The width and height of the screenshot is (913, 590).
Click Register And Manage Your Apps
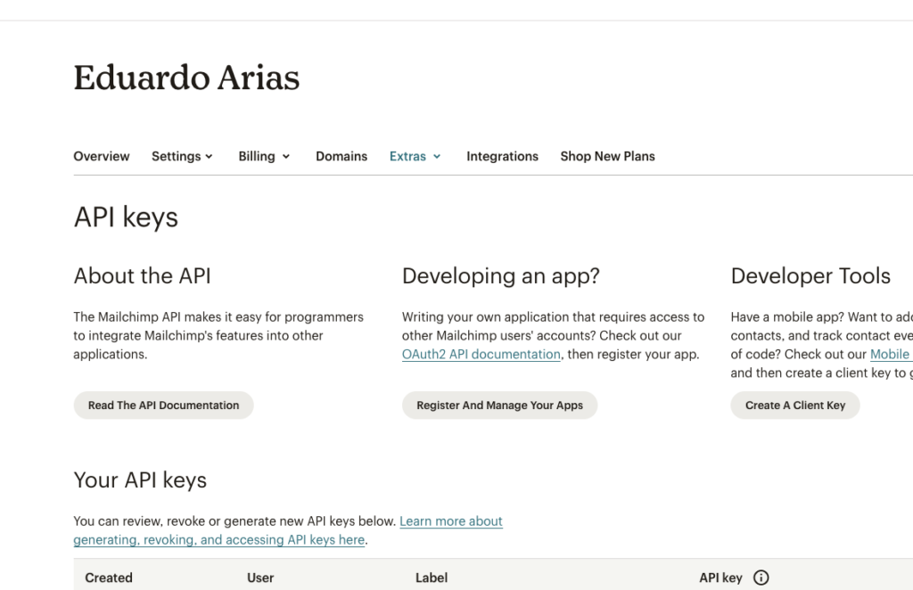[499, 405]
